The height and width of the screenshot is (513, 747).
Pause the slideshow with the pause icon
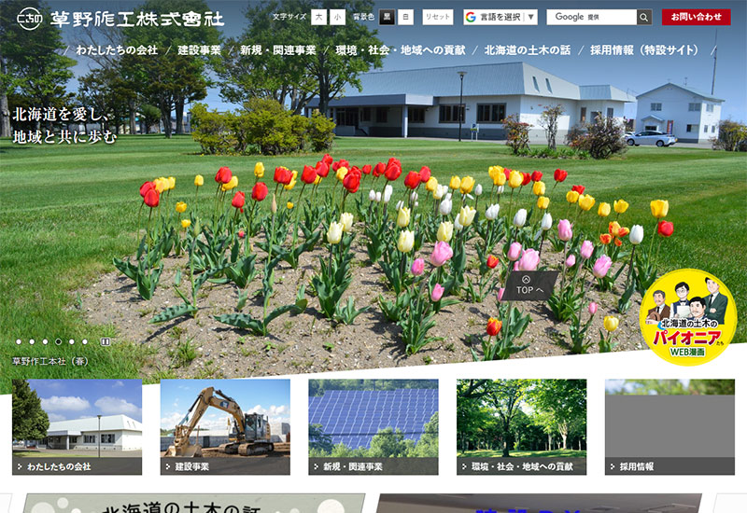(x=106, y=341)
